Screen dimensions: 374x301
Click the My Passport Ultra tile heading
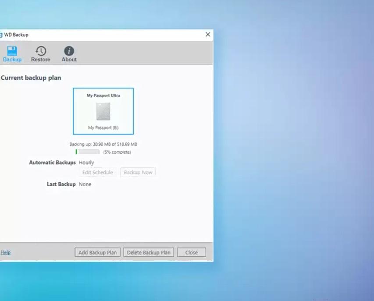103,95
